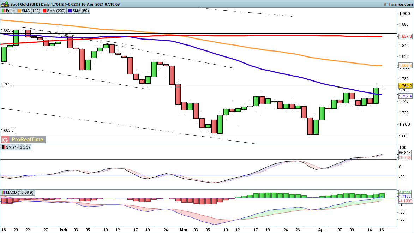The height and width of the screenshot is (233, 414).
Task: Click the 1,685.2 horizontal support line label
Action: 7,130
